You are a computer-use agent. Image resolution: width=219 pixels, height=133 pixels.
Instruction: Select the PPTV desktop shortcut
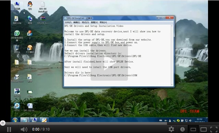(x=17, y=107)
